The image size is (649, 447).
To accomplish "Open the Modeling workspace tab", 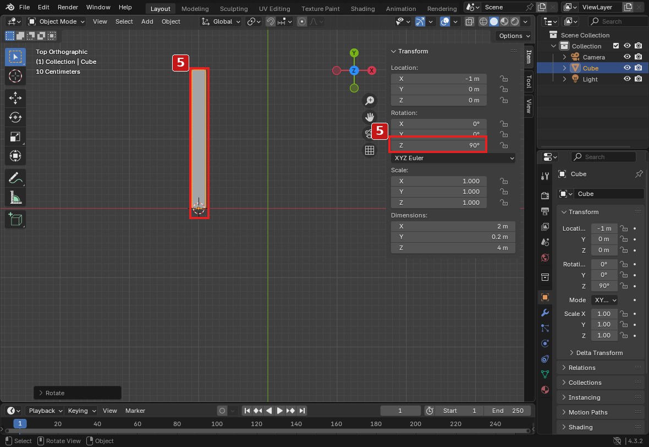I will click(x=195, y=8).
